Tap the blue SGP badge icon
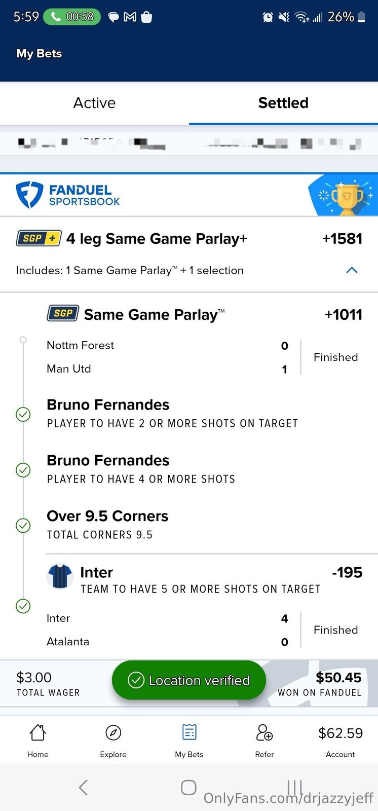378x811 pixels. pyautogui.click(x=63, y=314)
